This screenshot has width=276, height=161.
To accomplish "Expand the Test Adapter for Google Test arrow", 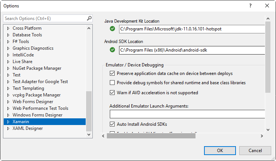I will click(x=8, y=82).
